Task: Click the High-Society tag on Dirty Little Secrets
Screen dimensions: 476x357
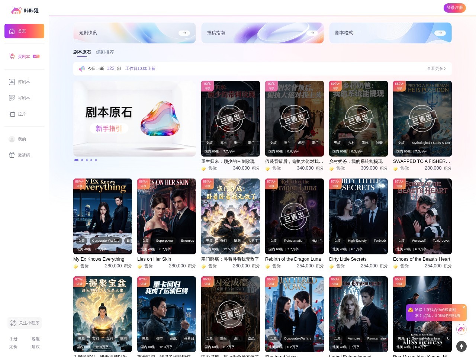Action: click(x=357, y=241)
